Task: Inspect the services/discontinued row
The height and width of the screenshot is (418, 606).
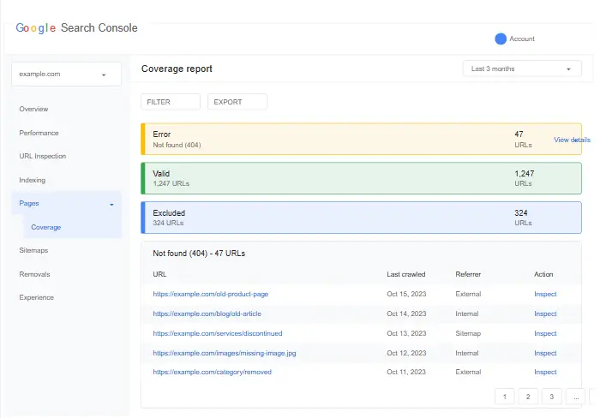Action: tap(545, 333)
